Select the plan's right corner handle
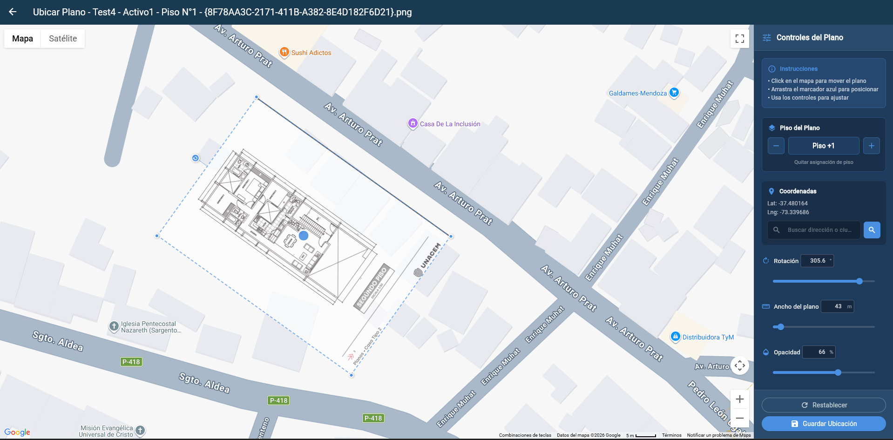The width and height of the screenshot is (893, 440). [451, 237]
